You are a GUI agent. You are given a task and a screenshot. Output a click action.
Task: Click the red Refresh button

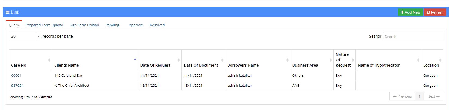coord(435,12)
